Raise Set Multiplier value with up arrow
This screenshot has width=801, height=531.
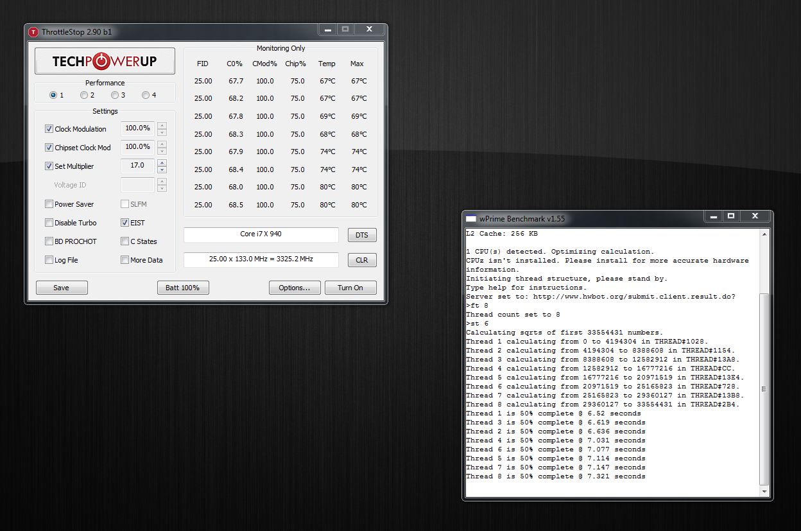pos(162,162)
